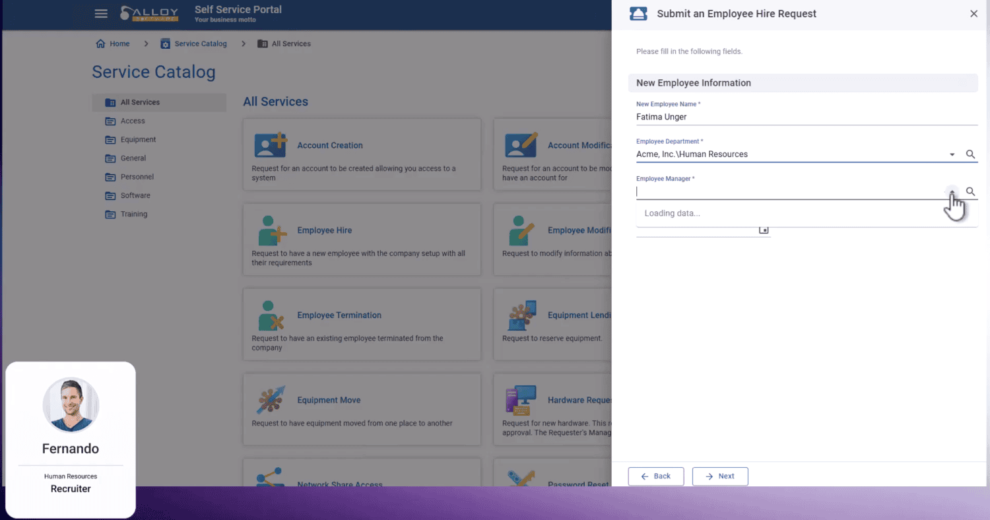
Task: Click the hire request form header icon
Action: (x=638, y=14)
